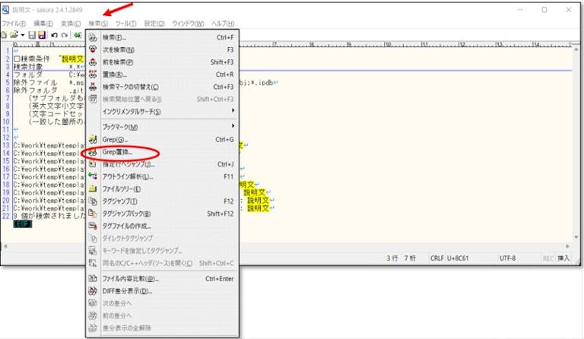Click the Save floppy disk toolbar icon
The image size is (584, 339).
(33, 35)
